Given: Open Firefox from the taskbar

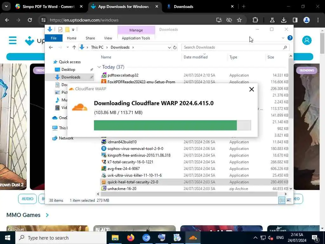Looking at the screenshot, I should (130, 238).
